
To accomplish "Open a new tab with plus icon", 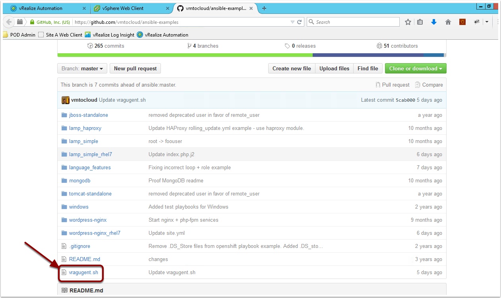I will pyautogui.click(x=264, y=8).
